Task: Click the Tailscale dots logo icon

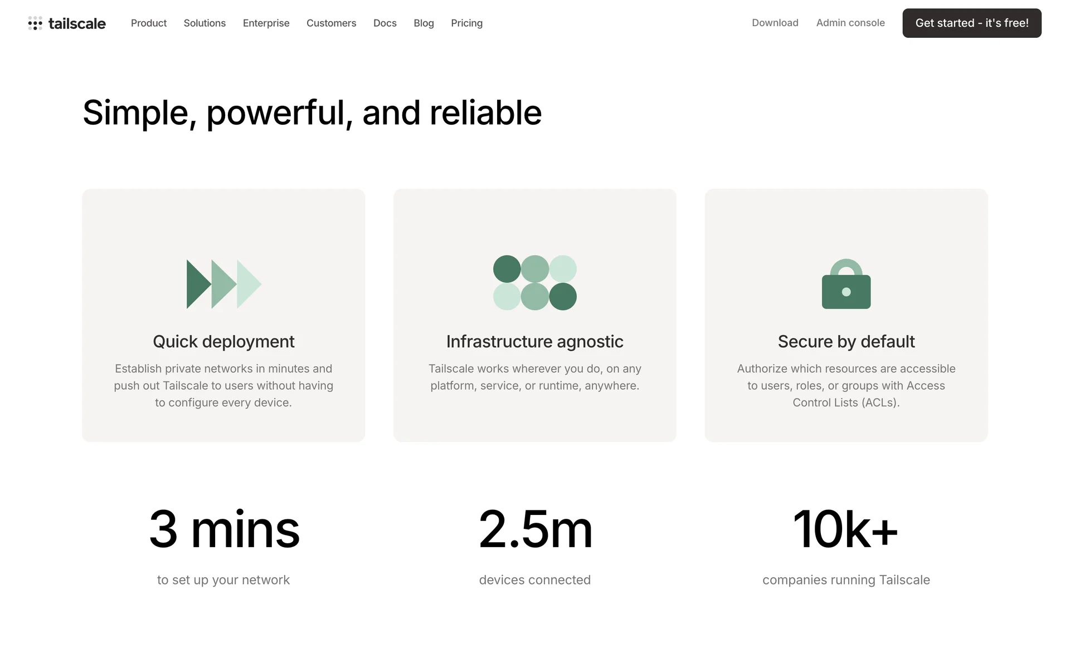Action: click(35, 23)
